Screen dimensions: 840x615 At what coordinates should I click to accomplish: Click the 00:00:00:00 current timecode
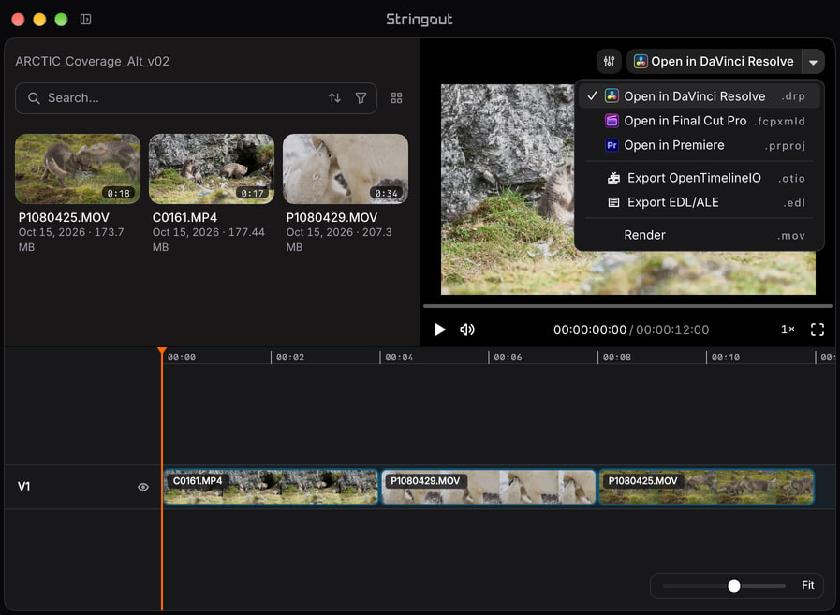(x=590, y=329)
